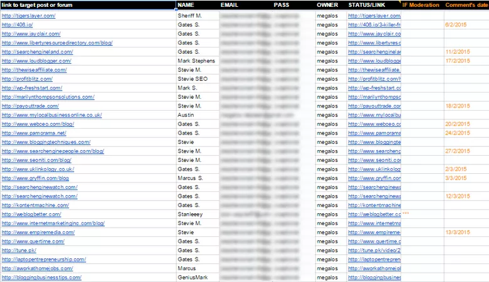Open the status link starting http://profitblitz.com/h
Image resolution: width=489 pixels, height=282 pixels.
[374, 79]
